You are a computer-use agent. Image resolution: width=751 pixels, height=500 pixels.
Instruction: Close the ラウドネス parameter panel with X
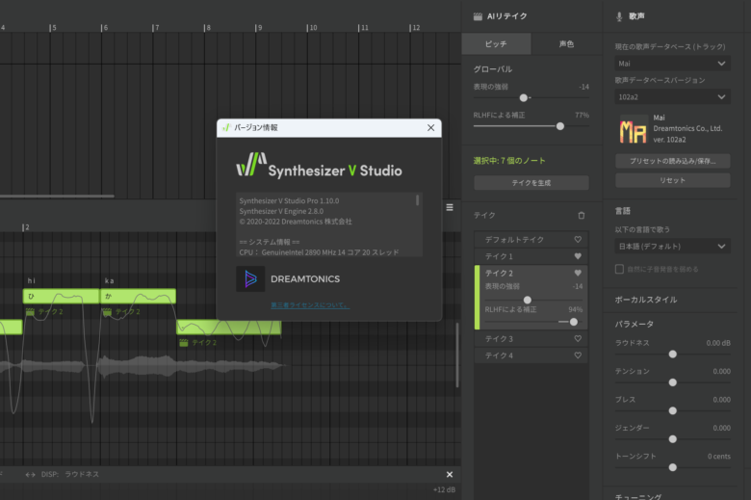tap(449, 474)
